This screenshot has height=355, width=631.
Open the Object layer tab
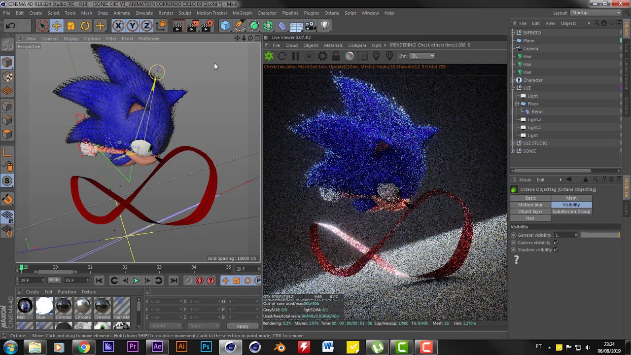point(530,212)
